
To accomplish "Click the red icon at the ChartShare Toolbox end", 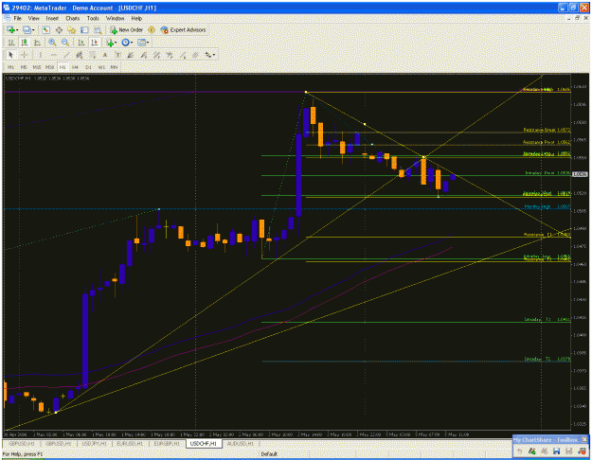I will pos(582,451).
